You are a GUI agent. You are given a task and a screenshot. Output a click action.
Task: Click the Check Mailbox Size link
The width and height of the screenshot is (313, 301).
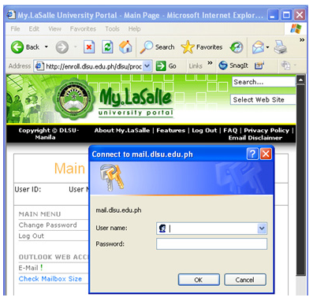coord(50,279)
